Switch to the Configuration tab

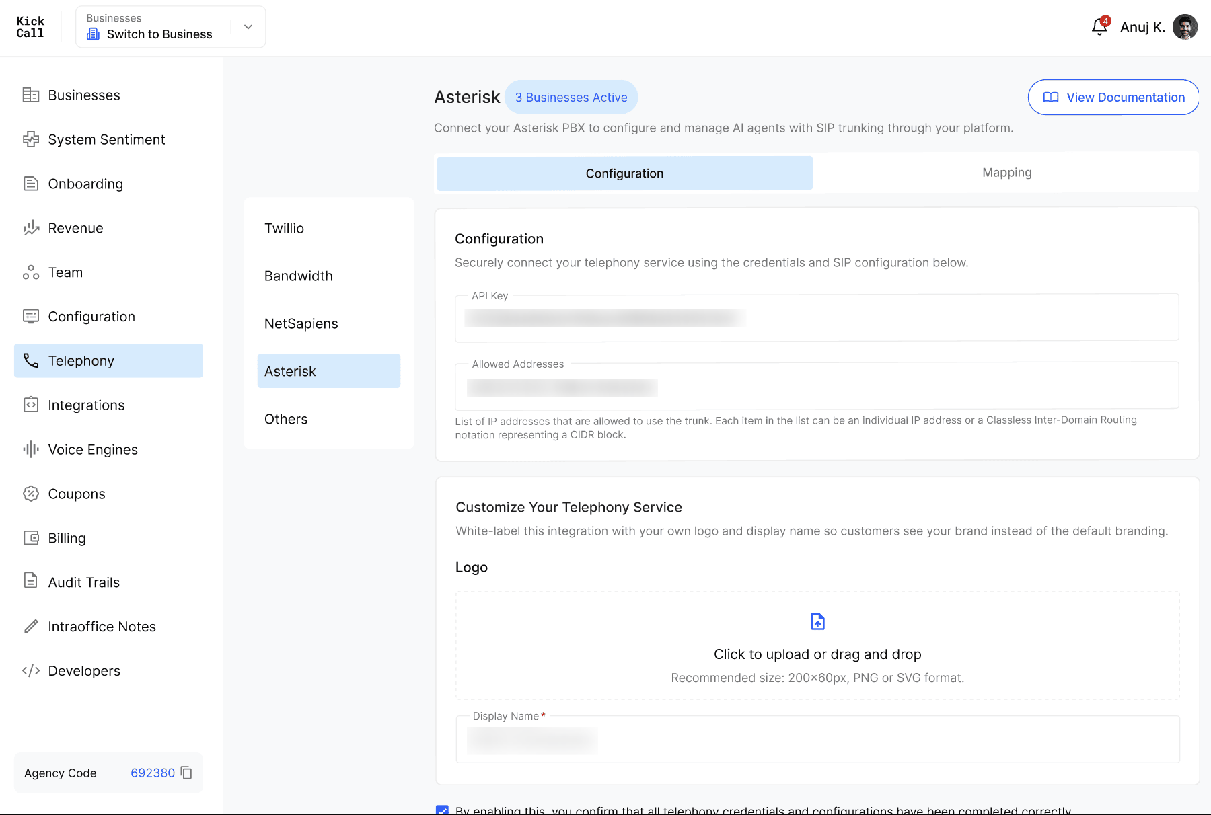tap(624, 173)
